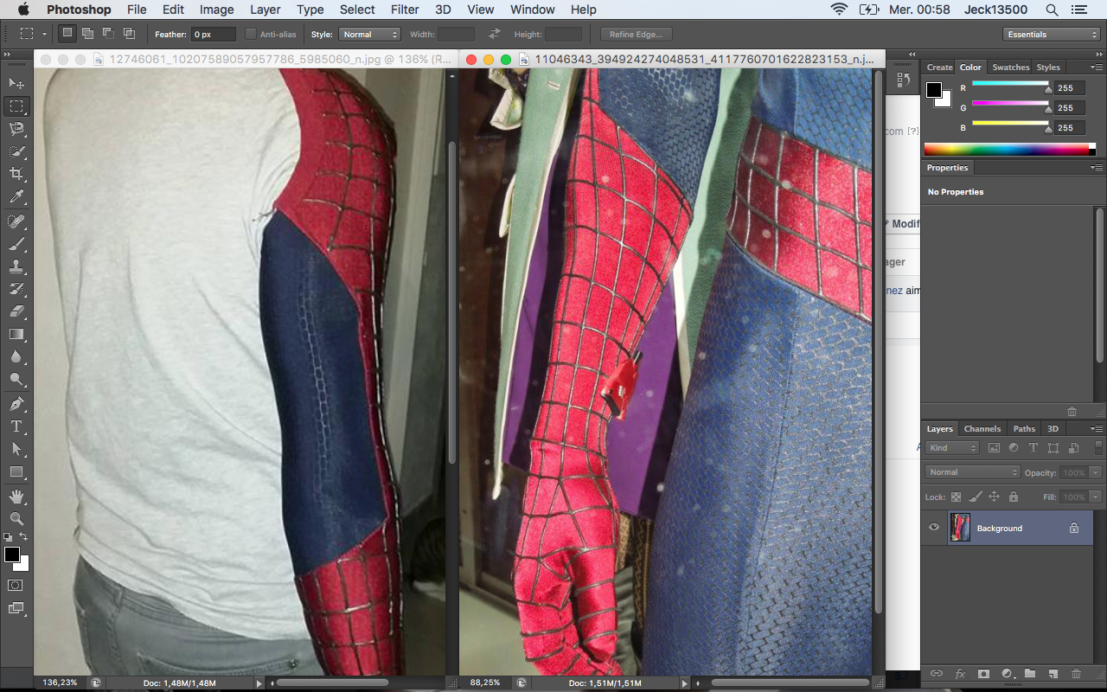Viewport: 1107px width, 692px height.
Task: Click the Delete layer trash icon
Action: pos(1077,673)
